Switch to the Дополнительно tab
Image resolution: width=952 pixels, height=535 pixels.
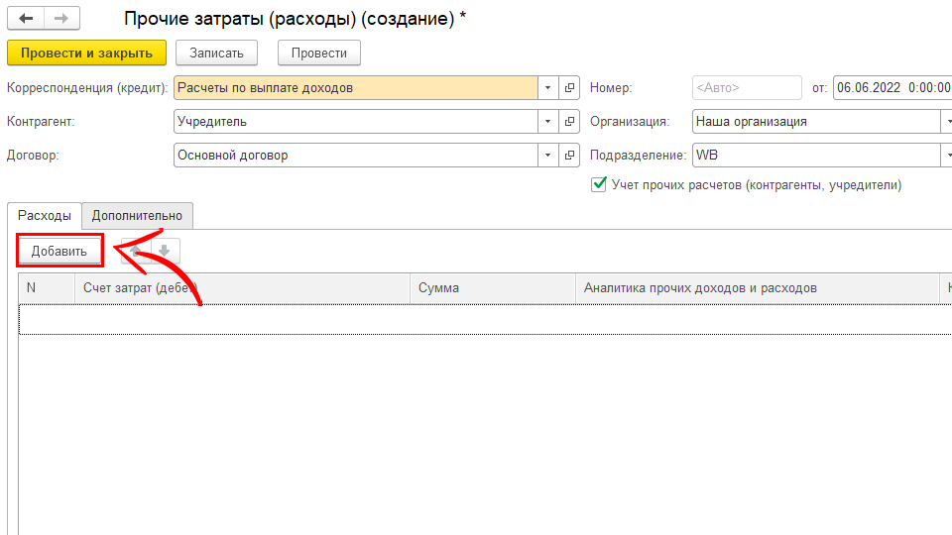click(x=138, y=216)
